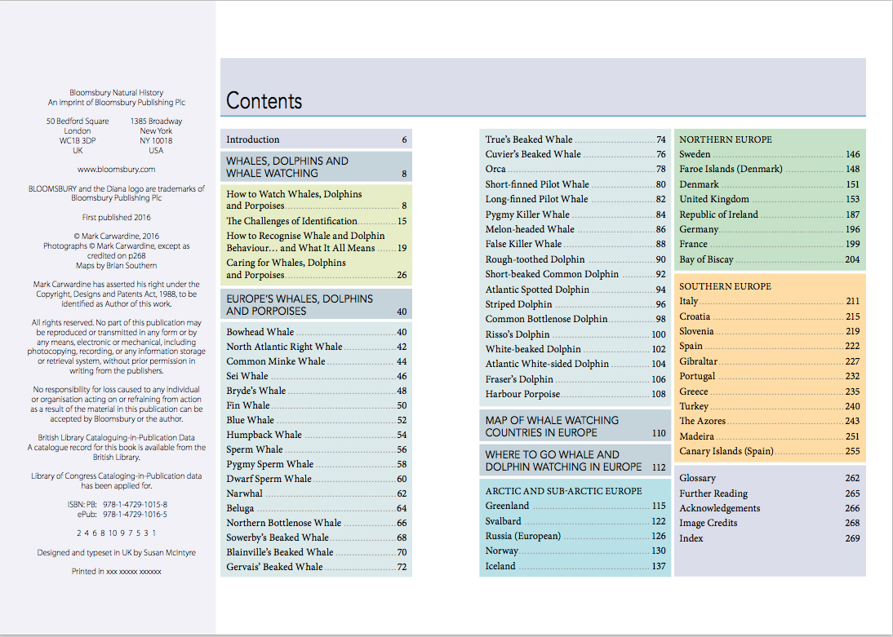Viewport: 893px width, 637px height.
Task: Open the Risso's Dolphin entry
Action: pyautogui.click(x=575, y=334)
